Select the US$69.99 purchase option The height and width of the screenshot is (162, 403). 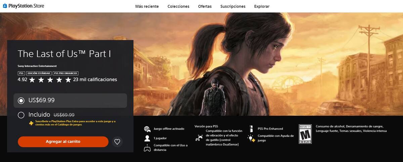coord(70,100)
